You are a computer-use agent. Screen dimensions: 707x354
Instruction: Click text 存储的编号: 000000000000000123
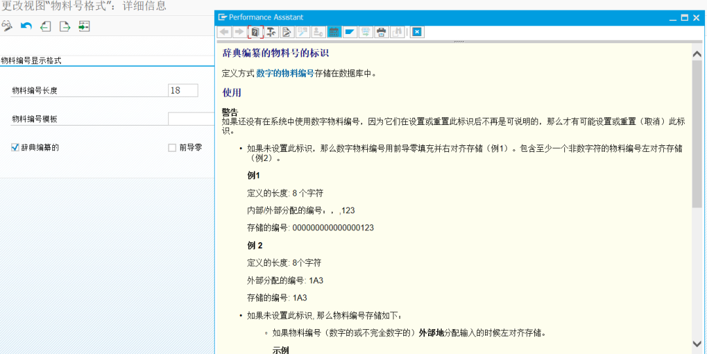tap(311, 228)
